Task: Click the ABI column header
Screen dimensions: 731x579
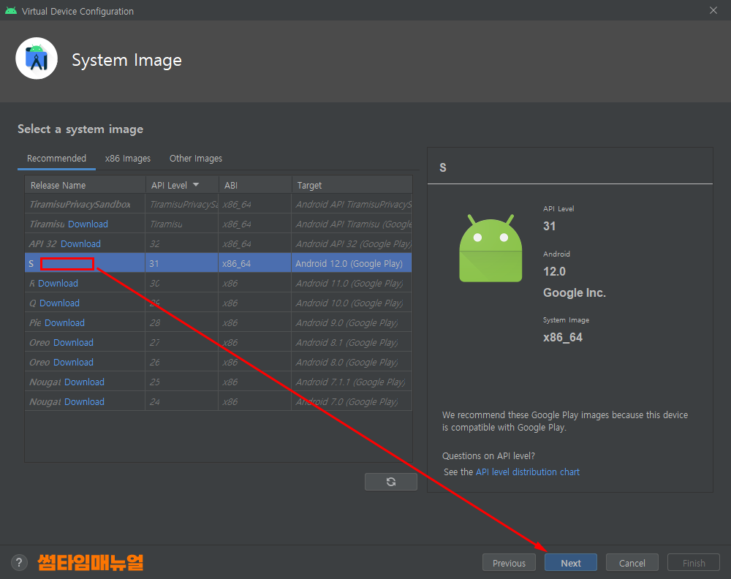Action: [x=255, y=185]
